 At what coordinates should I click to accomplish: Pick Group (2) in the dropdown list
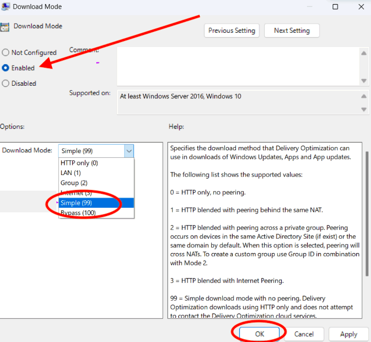click(74, 183)
